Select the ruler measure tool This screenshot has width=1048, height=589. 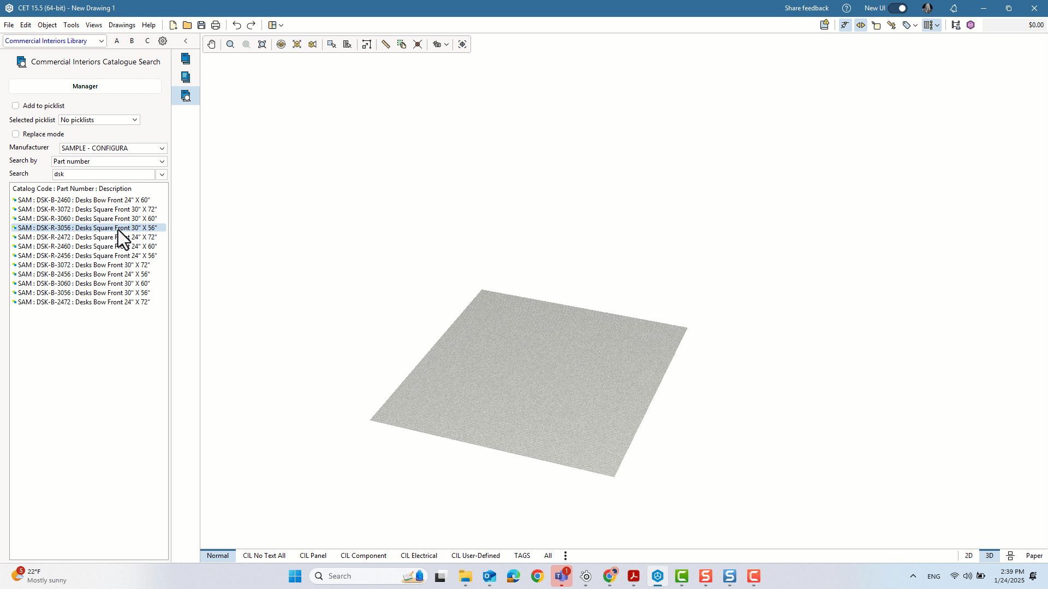pos(386,44)
